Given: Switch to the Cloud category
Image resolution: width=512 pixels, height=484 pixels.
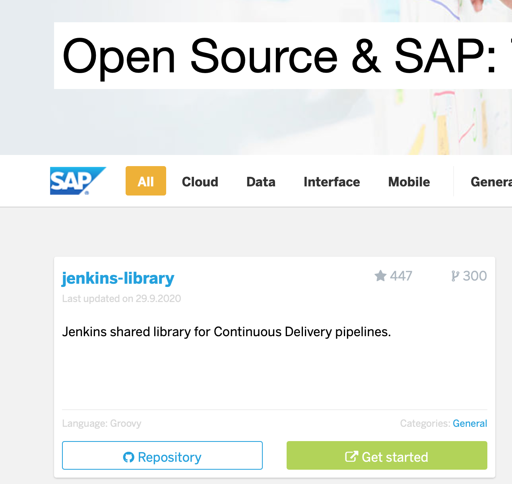Looking at the screenshot, I should point(200,182).
